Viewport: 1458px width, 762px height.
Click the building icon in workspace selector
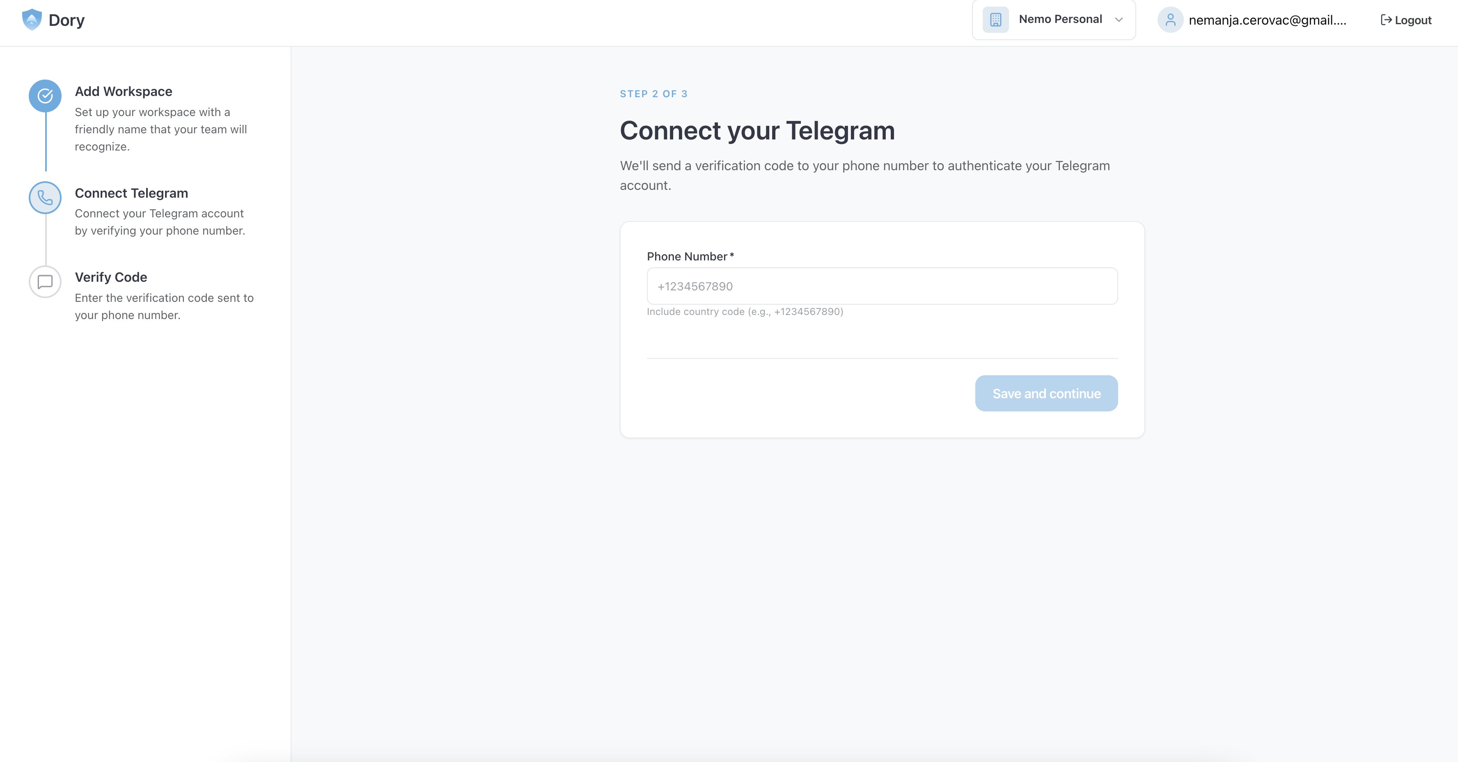[995, 20]
